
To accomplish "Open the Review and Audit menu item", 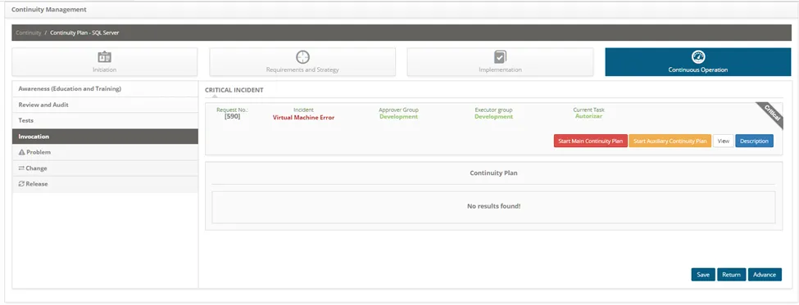I will click(105, 105).
